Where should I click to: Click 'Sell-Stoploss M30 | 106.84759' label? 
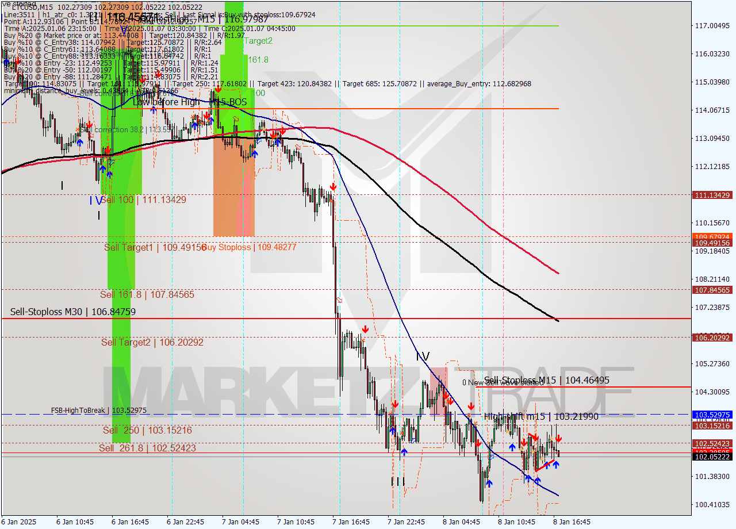73,312
